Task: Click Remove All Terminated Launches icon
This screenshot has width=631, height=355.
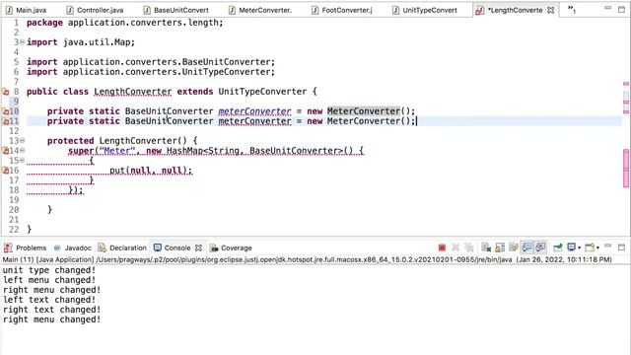Action: pos(469,248)
